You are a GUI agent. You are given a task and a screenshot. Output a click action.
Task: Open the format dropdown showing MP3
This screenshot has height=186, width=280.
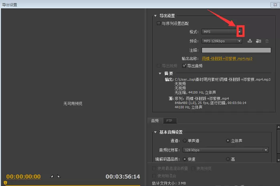click(x=222, y=32)
